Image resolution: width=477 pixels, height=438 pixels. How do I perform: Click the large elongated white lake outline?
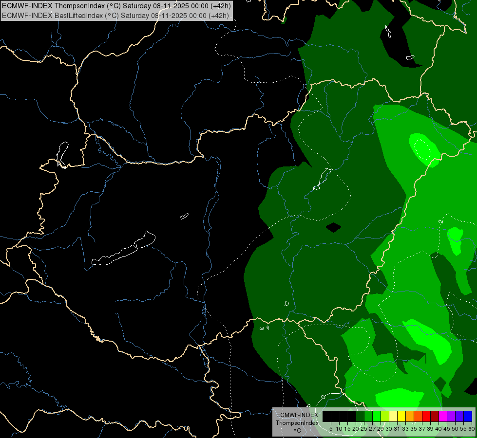pyautogui.click(x=123, y=249)
